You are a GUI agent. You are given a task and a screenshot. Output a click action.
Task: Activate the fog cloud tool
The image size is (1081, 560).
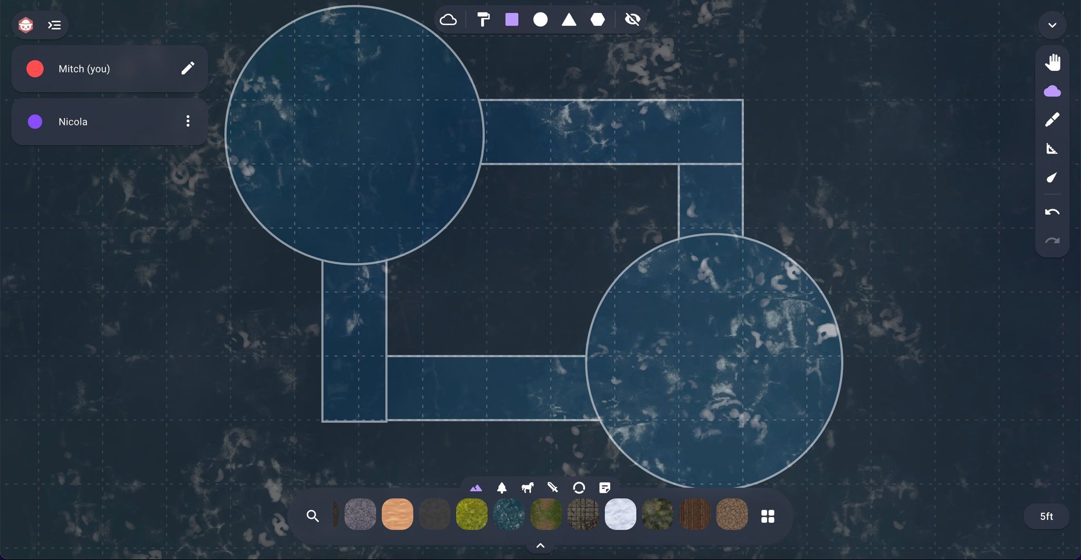point(1052,91)
